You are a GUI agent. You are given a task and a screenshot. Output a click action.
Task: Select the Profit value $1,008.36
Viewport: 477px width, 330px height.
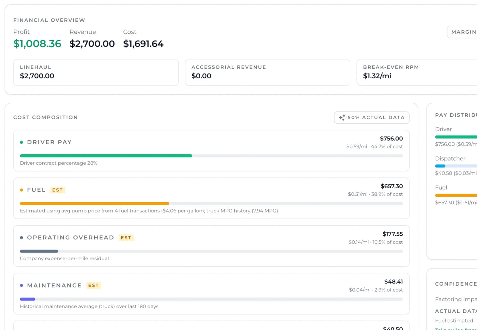point(37,43)
